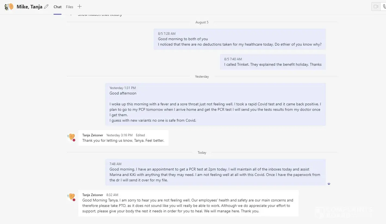The height and width of the screenshot is (224, 386).
Task: Select the message about calling Trinket
Action: [x=273, y=64]
